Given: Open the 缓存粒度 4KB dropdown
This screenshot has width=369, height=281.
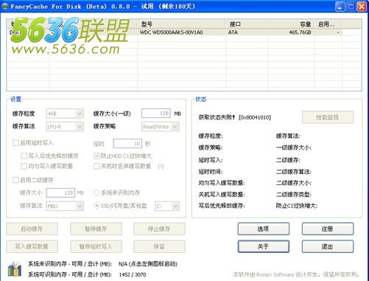Looking at the screenshot, I should pyautogui.click(x=65, y=114).
